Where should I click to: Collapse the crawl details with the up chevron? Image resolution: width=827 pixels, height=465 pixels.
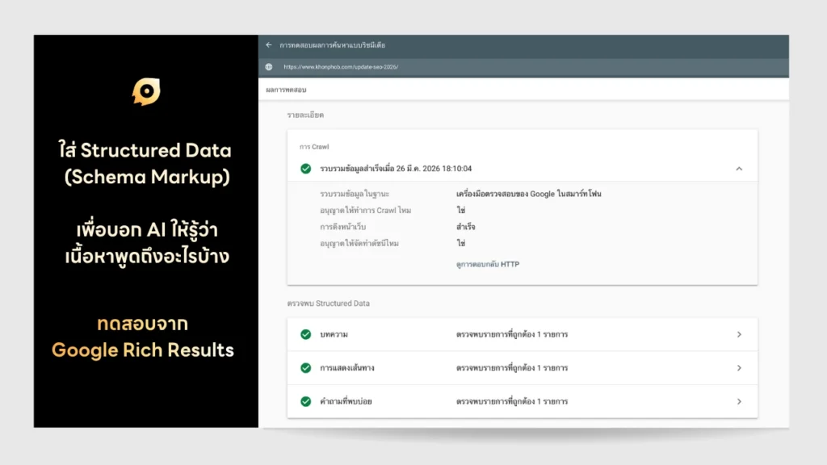739,169
